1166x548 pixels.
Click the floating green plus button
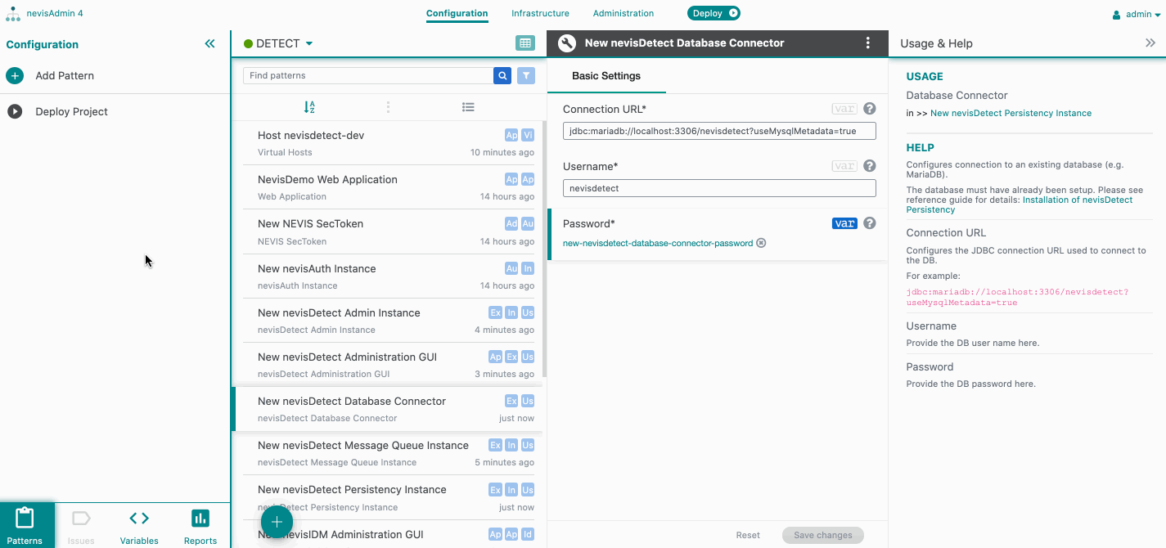(x=277, y=522)
